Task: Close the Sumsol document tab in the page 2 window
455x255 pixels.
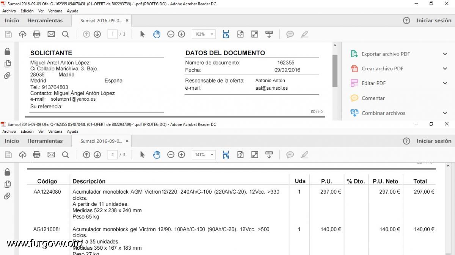Action: pyautogui.click(x=127, y=141)
